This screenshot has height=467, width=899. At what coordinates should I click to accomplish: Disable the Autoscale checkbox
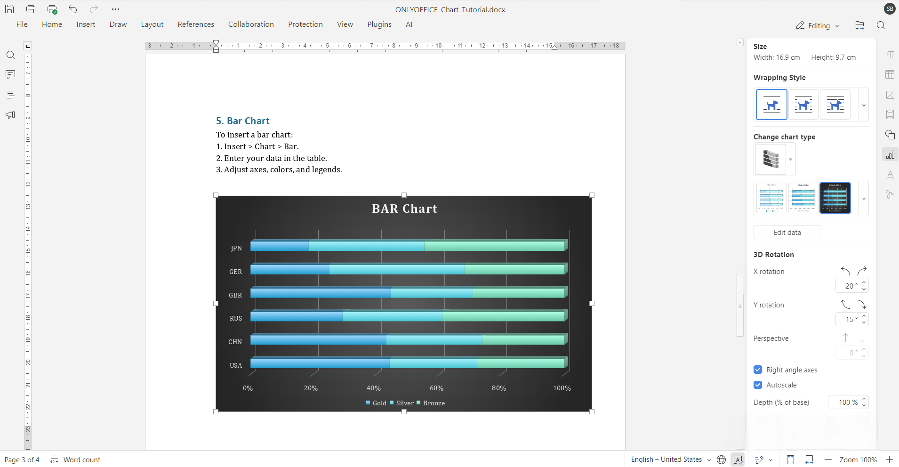[x=758, y=385]
